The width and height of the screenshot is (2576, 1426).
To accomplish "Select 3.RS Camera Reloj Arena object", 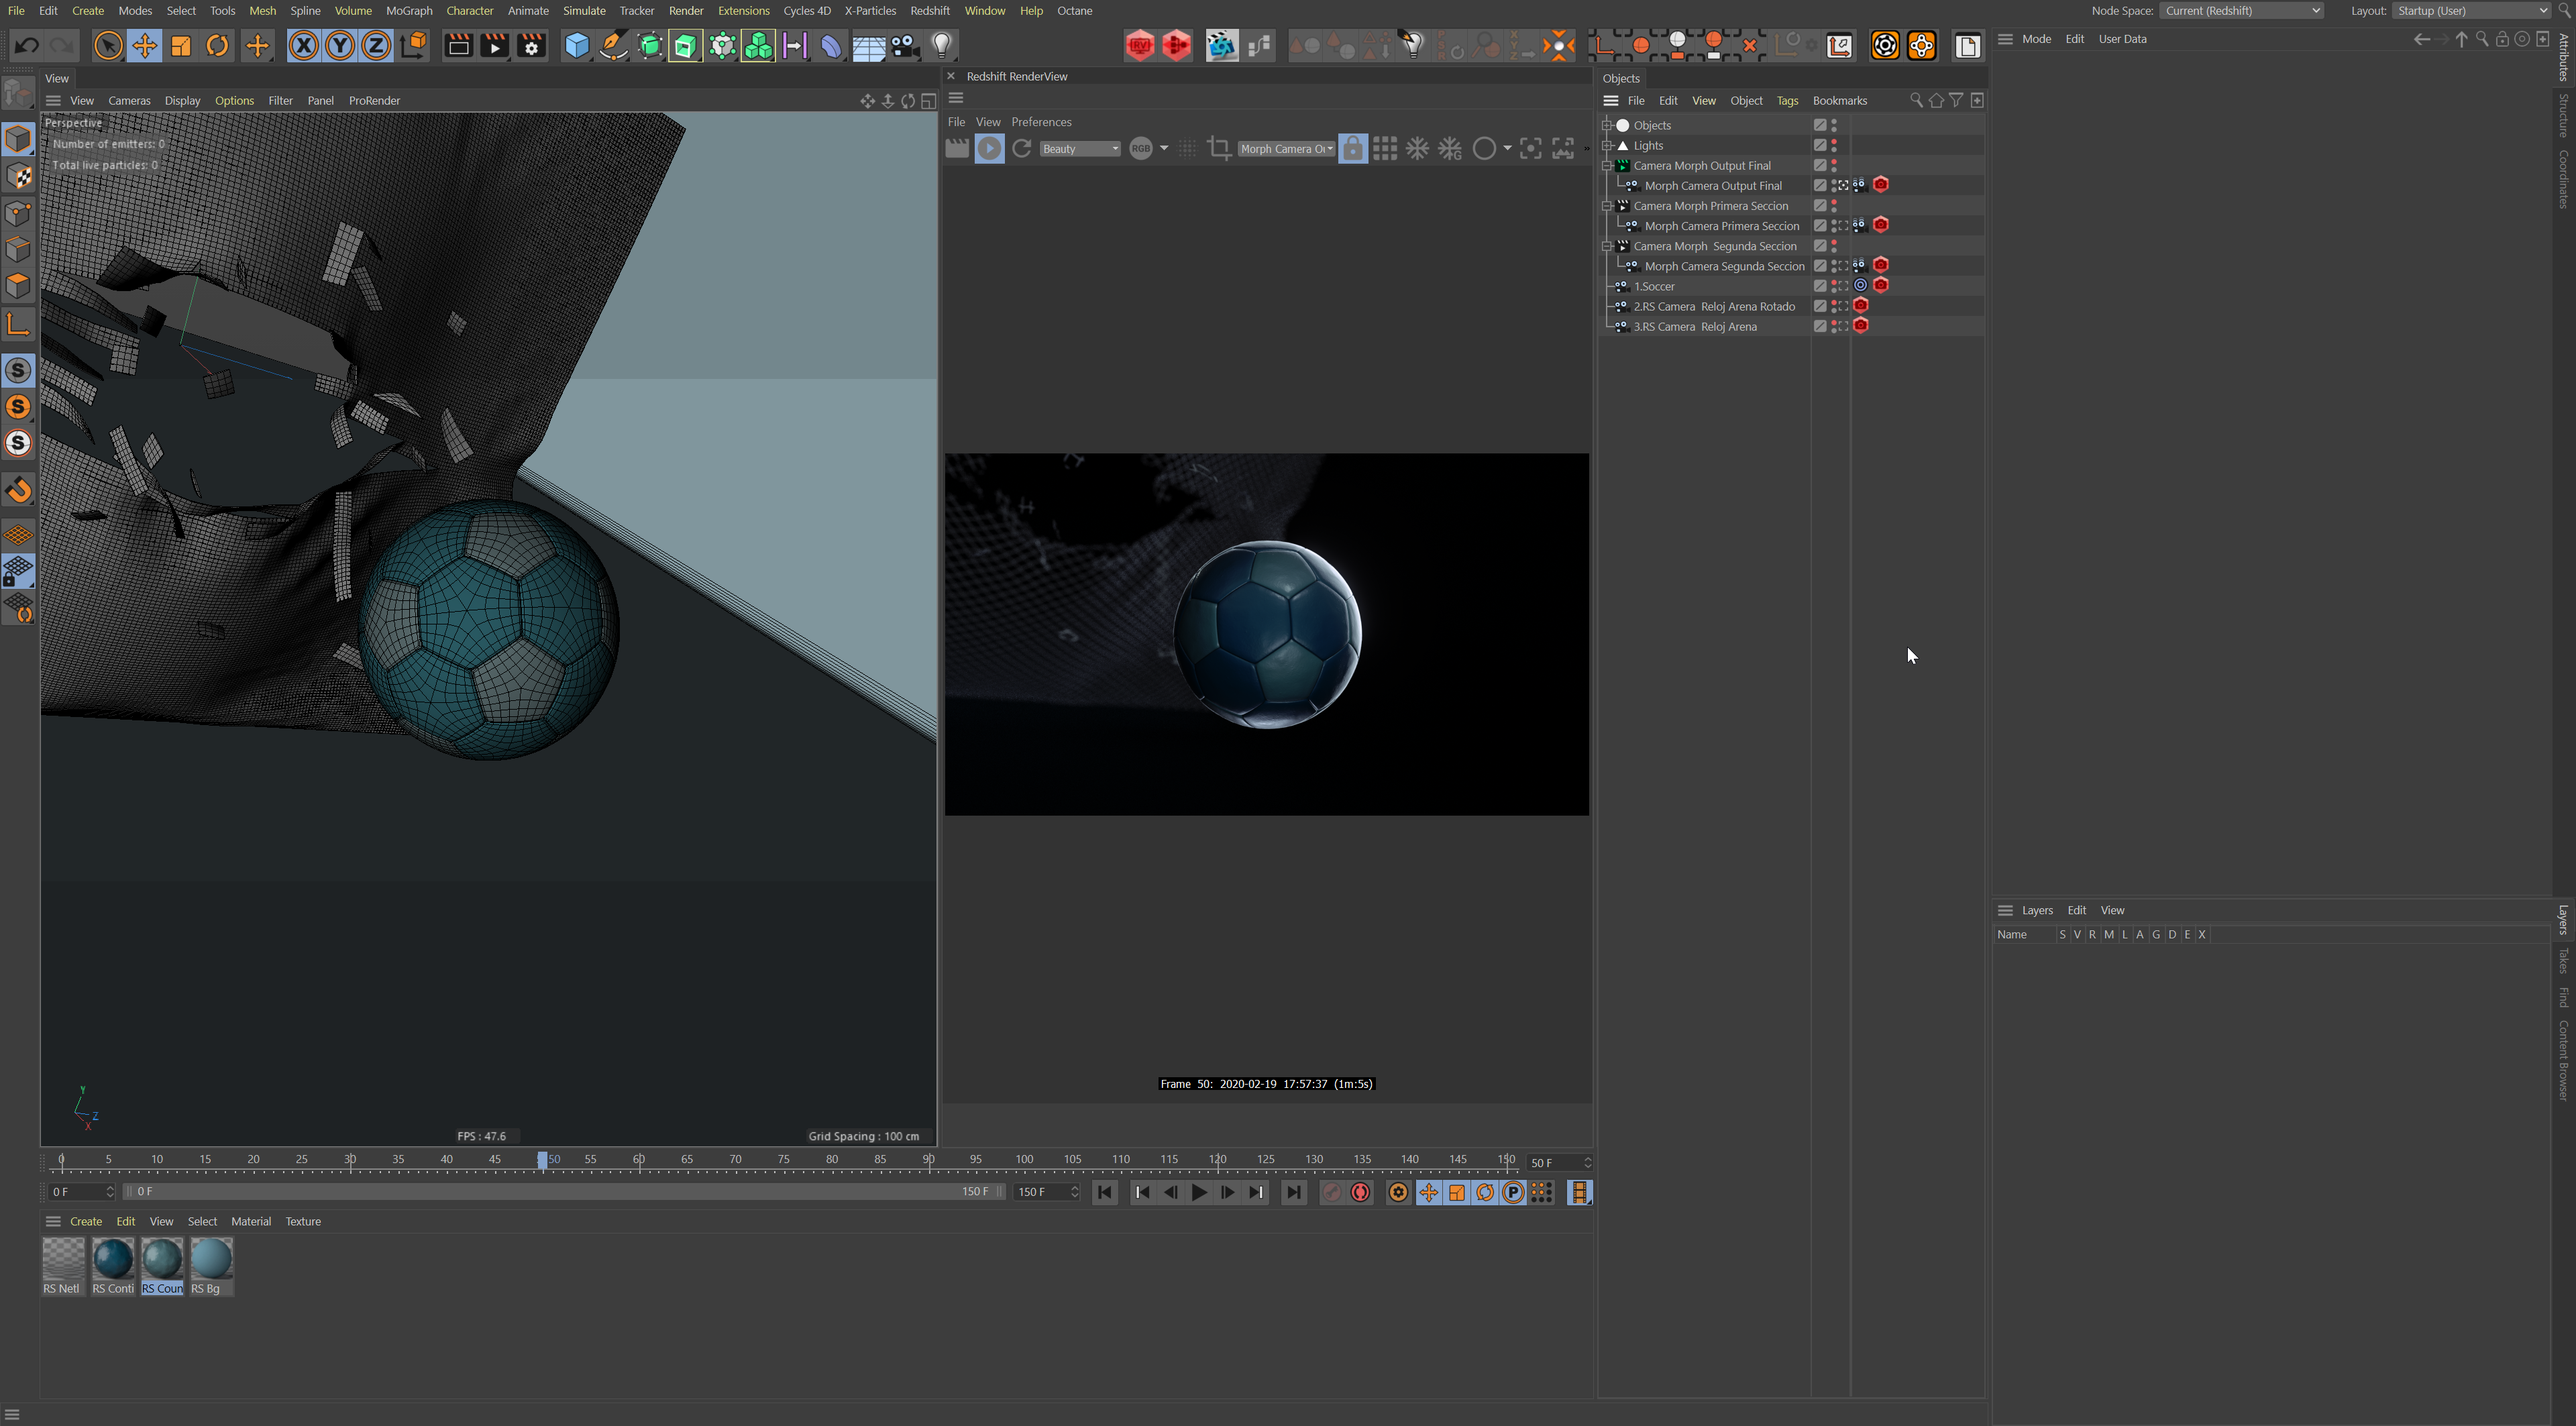I will 1694,327.
